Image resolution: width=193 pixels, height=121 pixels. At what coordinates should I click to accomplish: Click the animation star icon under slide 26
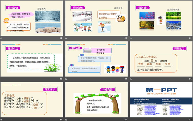pyautogui.click(x=66, y=120)
